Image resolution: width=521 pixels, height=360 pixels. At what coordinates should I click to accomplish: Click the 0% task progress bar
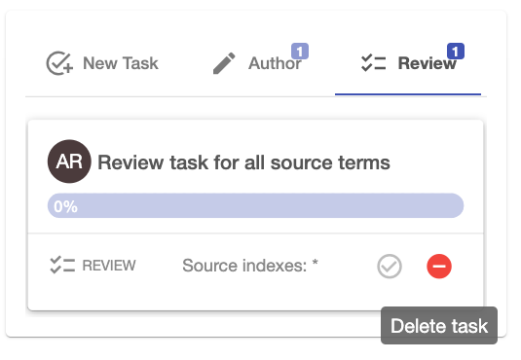pyautogui.click(x=255, y=205)
